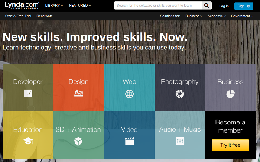This screenshot has height=162, width=260.
Task: Open the Start A Free Trial link
Action: (x=19, y=16)
